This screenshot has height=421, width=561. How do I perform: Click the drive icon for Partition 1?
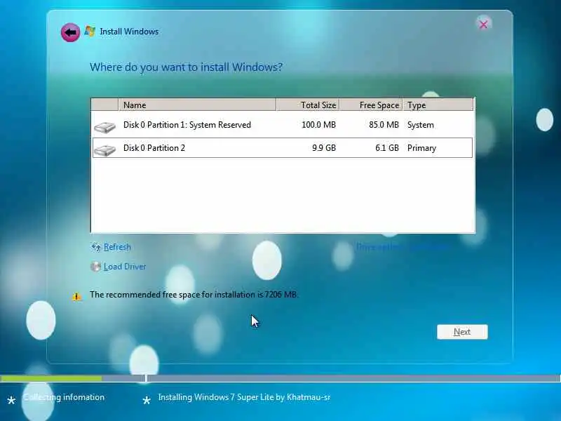[x=104, y=127]
